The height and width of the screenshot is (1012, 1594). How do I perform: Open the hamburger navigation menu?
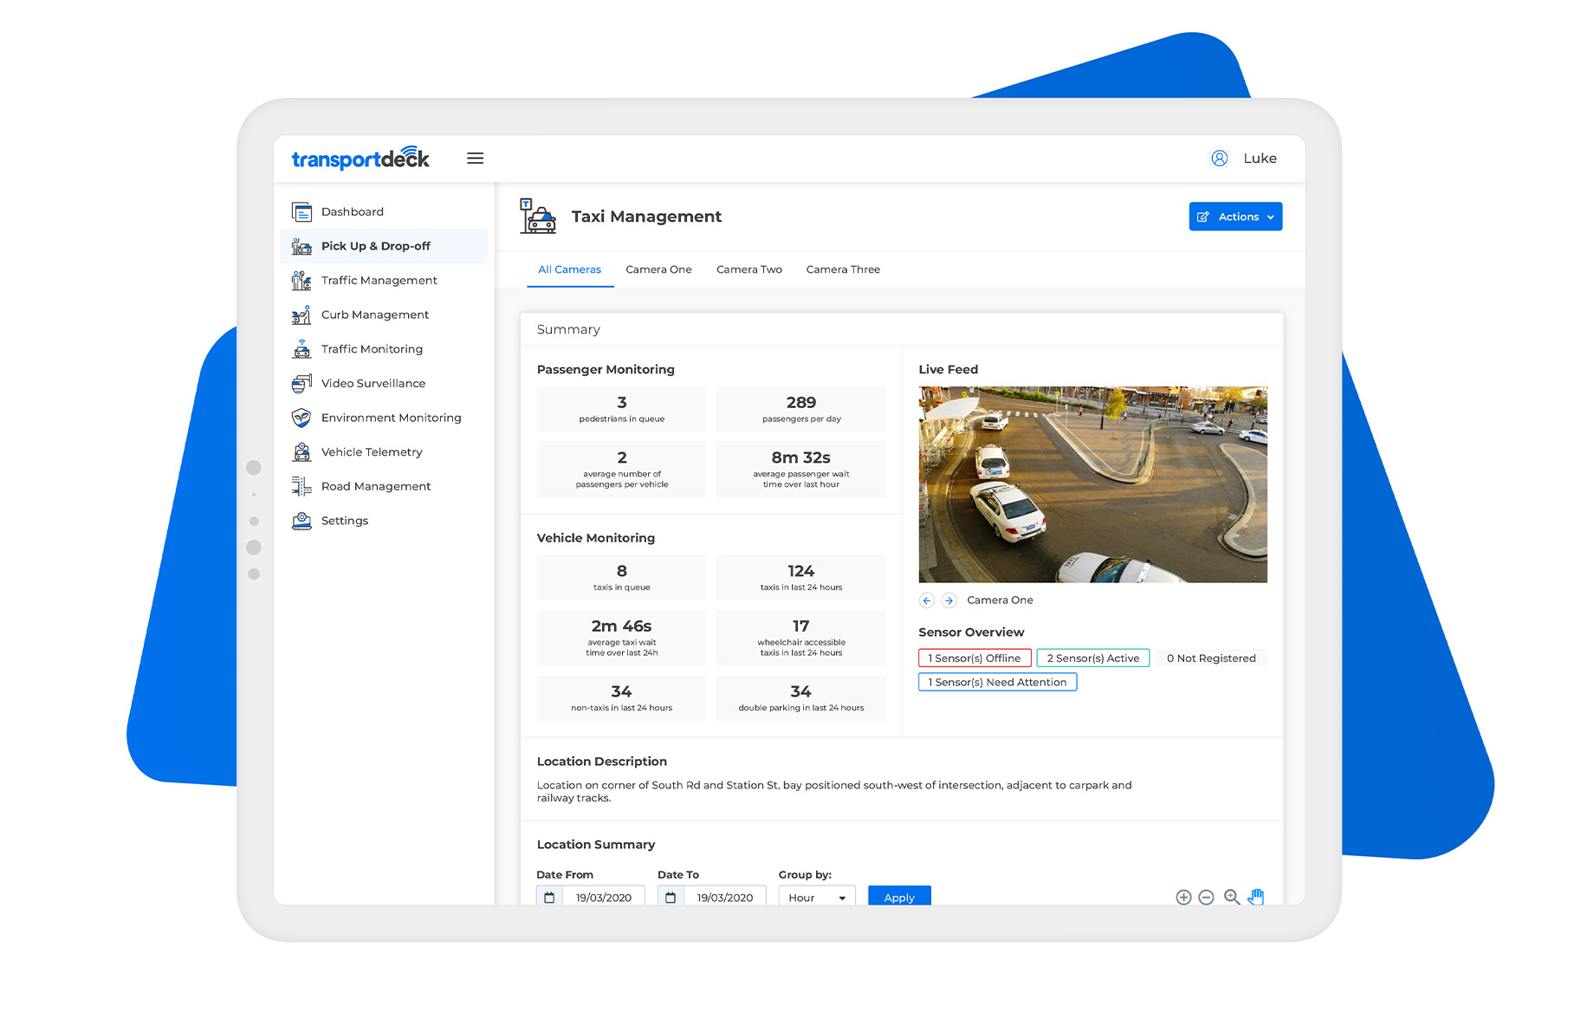[x=475, y=158]
